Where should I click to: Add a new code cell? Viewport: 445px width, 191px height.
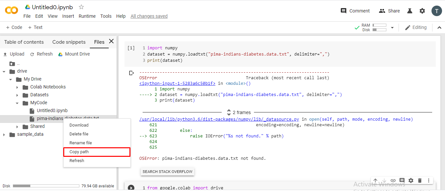(14, 27)
